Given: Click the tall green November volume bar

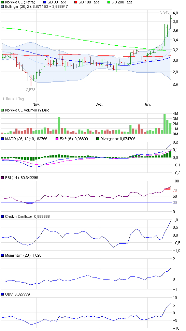Looking at the screenshot, I should point(59,125).
